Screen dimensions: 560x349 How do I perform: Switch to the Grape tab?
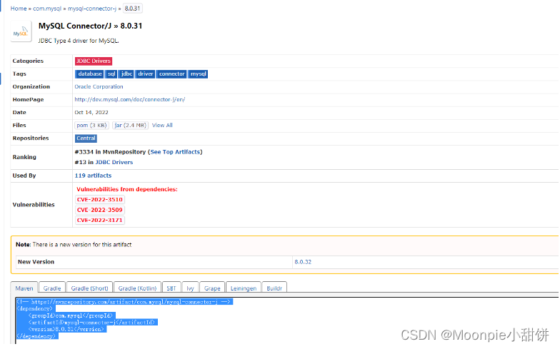tap(212, 288)
